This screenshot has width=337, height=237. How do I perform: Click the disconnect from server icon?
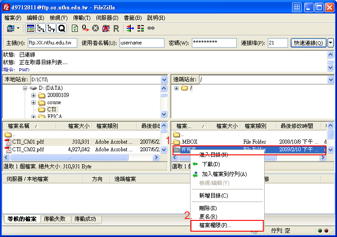(106, 28)
